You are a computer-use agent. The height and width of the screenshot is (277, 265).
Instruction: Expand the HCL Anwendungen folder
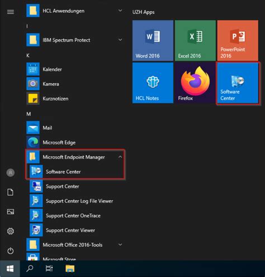coord(74,11)
